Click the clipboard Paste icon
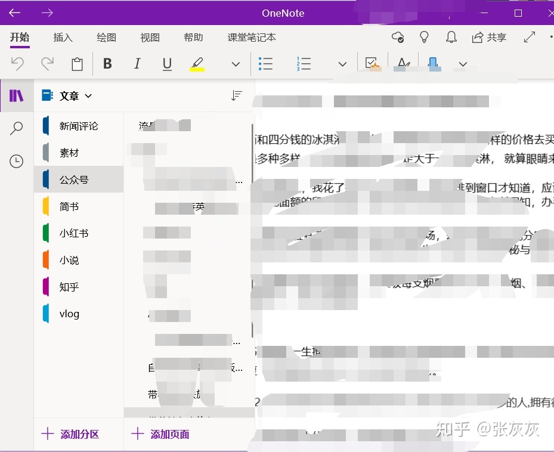Image resolution: width=554 pixels, height=452 pixels. [77, 64]
